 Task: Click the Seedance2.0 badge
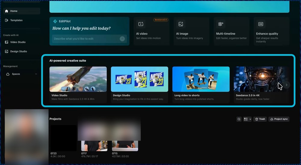coord(161,20)
